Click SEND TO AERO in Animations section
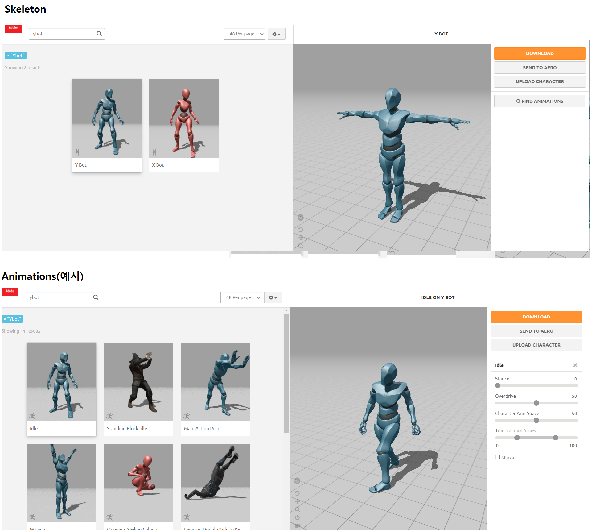 [x=536, y=331]
